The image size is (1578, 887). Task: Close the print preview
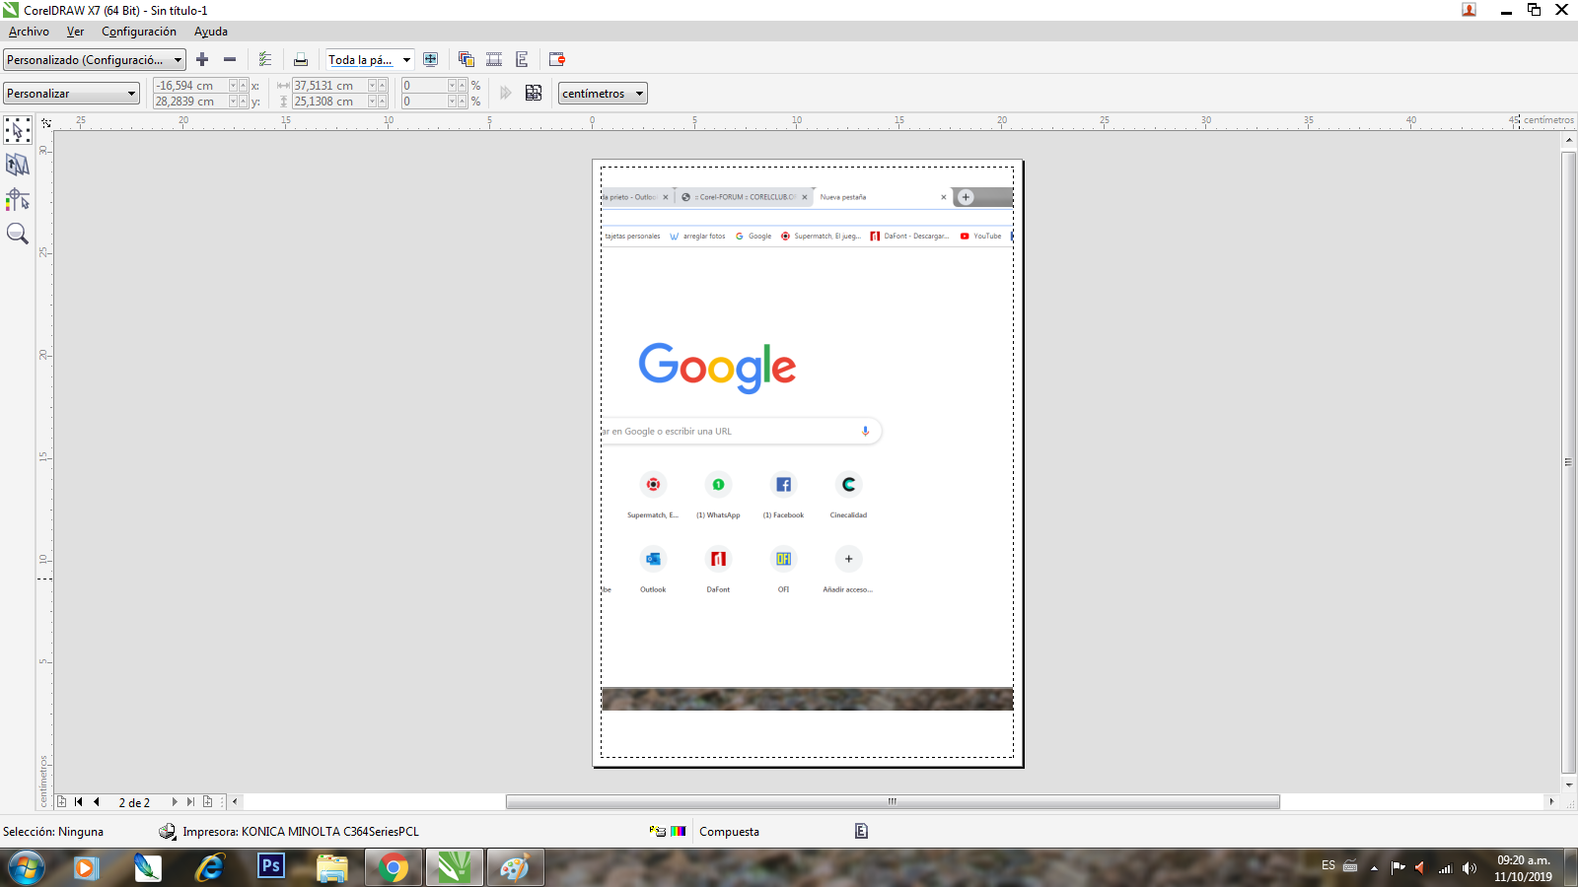pyautogui.click(x=557, y=59)
